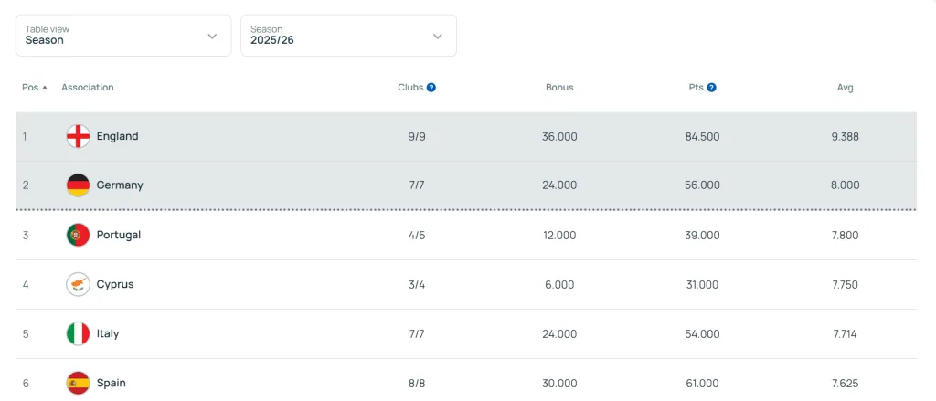Open the Germany association link
This screenshot has height=401, width=936.
click(120, 185)
